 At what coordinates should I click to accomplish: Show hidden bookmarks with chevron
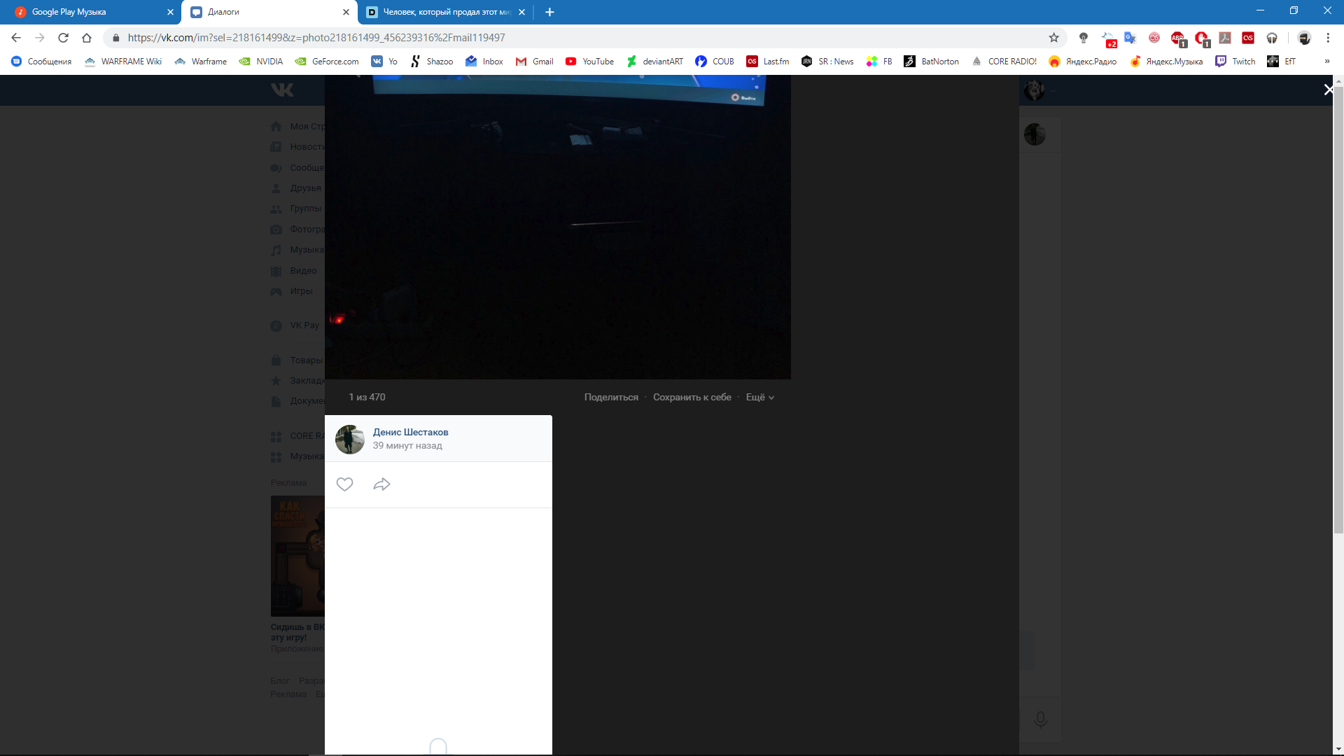1326,62
